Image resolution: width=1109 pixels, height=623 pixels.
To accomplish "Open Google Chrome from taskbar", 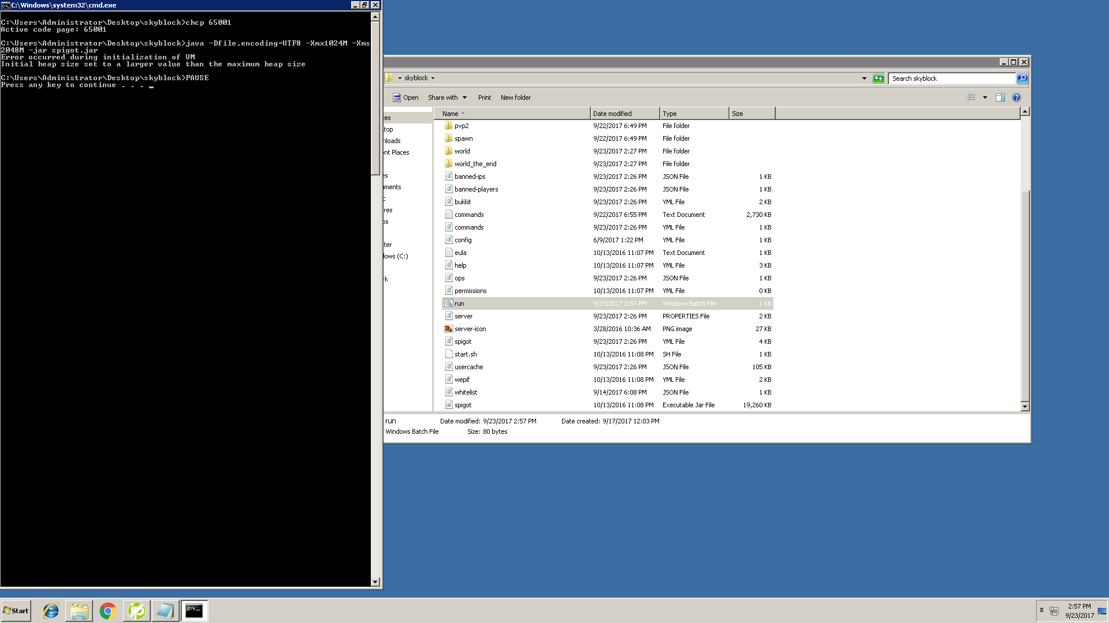I will coord(107,611).
